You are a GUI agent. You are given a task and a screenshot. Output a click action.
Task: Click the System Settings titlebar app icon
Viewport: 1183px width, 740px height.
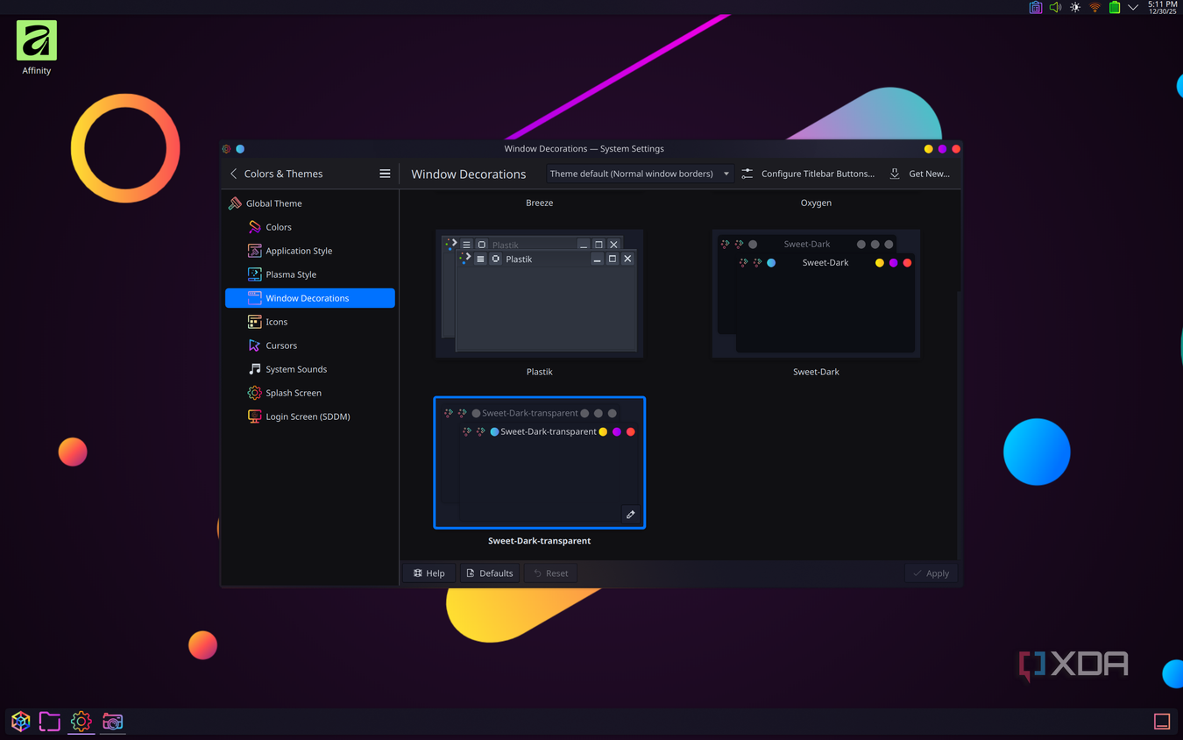click(x=227, y=149)
